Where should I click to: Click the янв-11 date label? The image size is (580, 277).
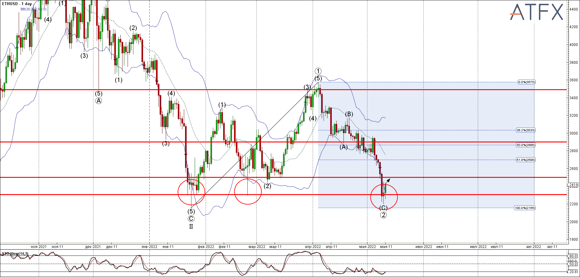pyautogui.click(x=168, y=247)
